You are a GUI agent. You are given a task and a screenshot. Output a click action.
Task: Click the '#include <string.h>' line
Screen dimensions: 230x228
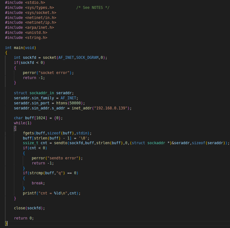point(26,38)
